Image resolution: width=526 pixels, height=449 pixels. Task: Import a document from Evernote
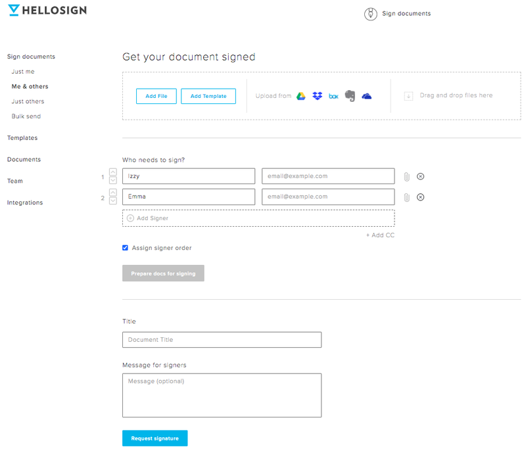click(x=350, y=96)
